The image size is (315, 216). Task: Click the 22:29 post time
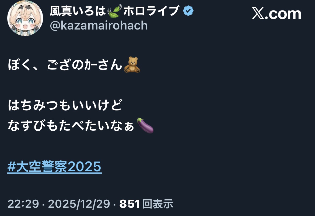click(x=23, y=204)
